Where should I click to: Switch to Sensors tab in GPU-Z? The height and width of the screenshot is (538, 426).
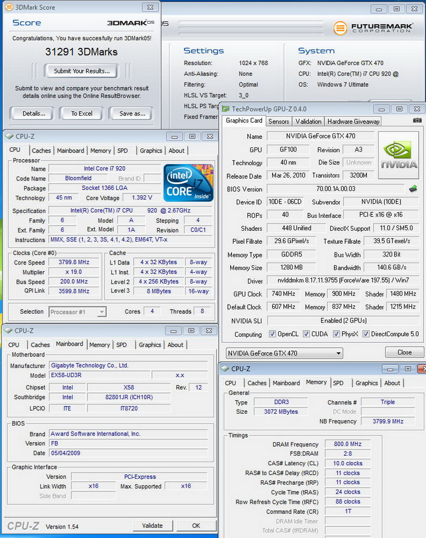279,121
